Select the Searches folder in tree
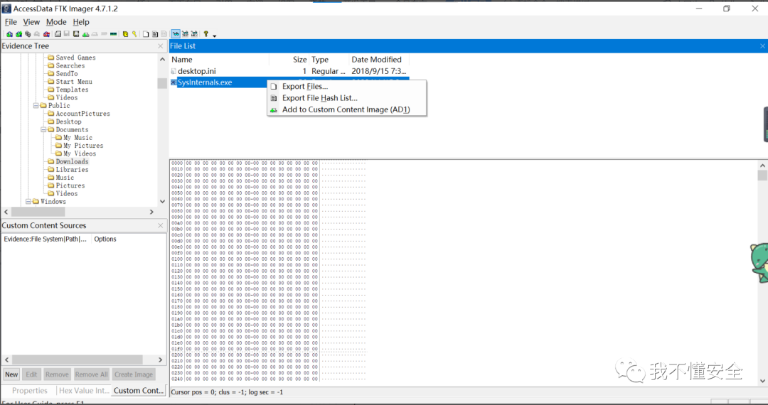768x405 pixels. (x=70, y=65)
